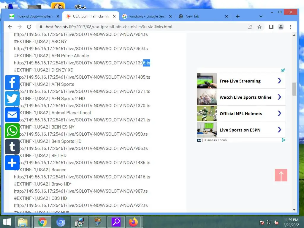Click the page scrollbar thumb

(294, 89)
